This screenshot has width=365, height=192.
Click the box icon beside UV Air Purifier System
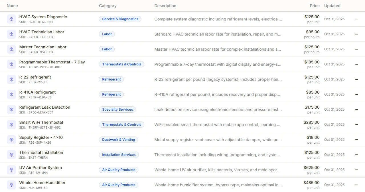(x=11, y=170)
